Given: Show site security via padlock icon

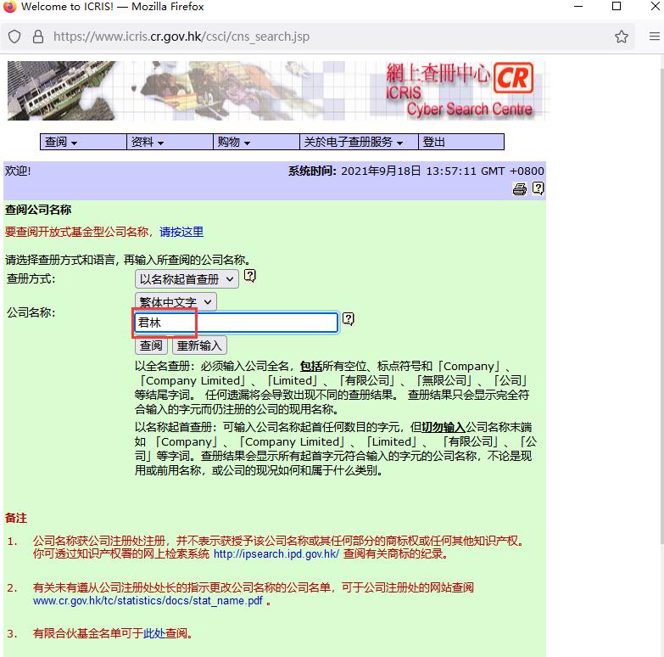Looking at the screenshot, I should click(37, 36).
